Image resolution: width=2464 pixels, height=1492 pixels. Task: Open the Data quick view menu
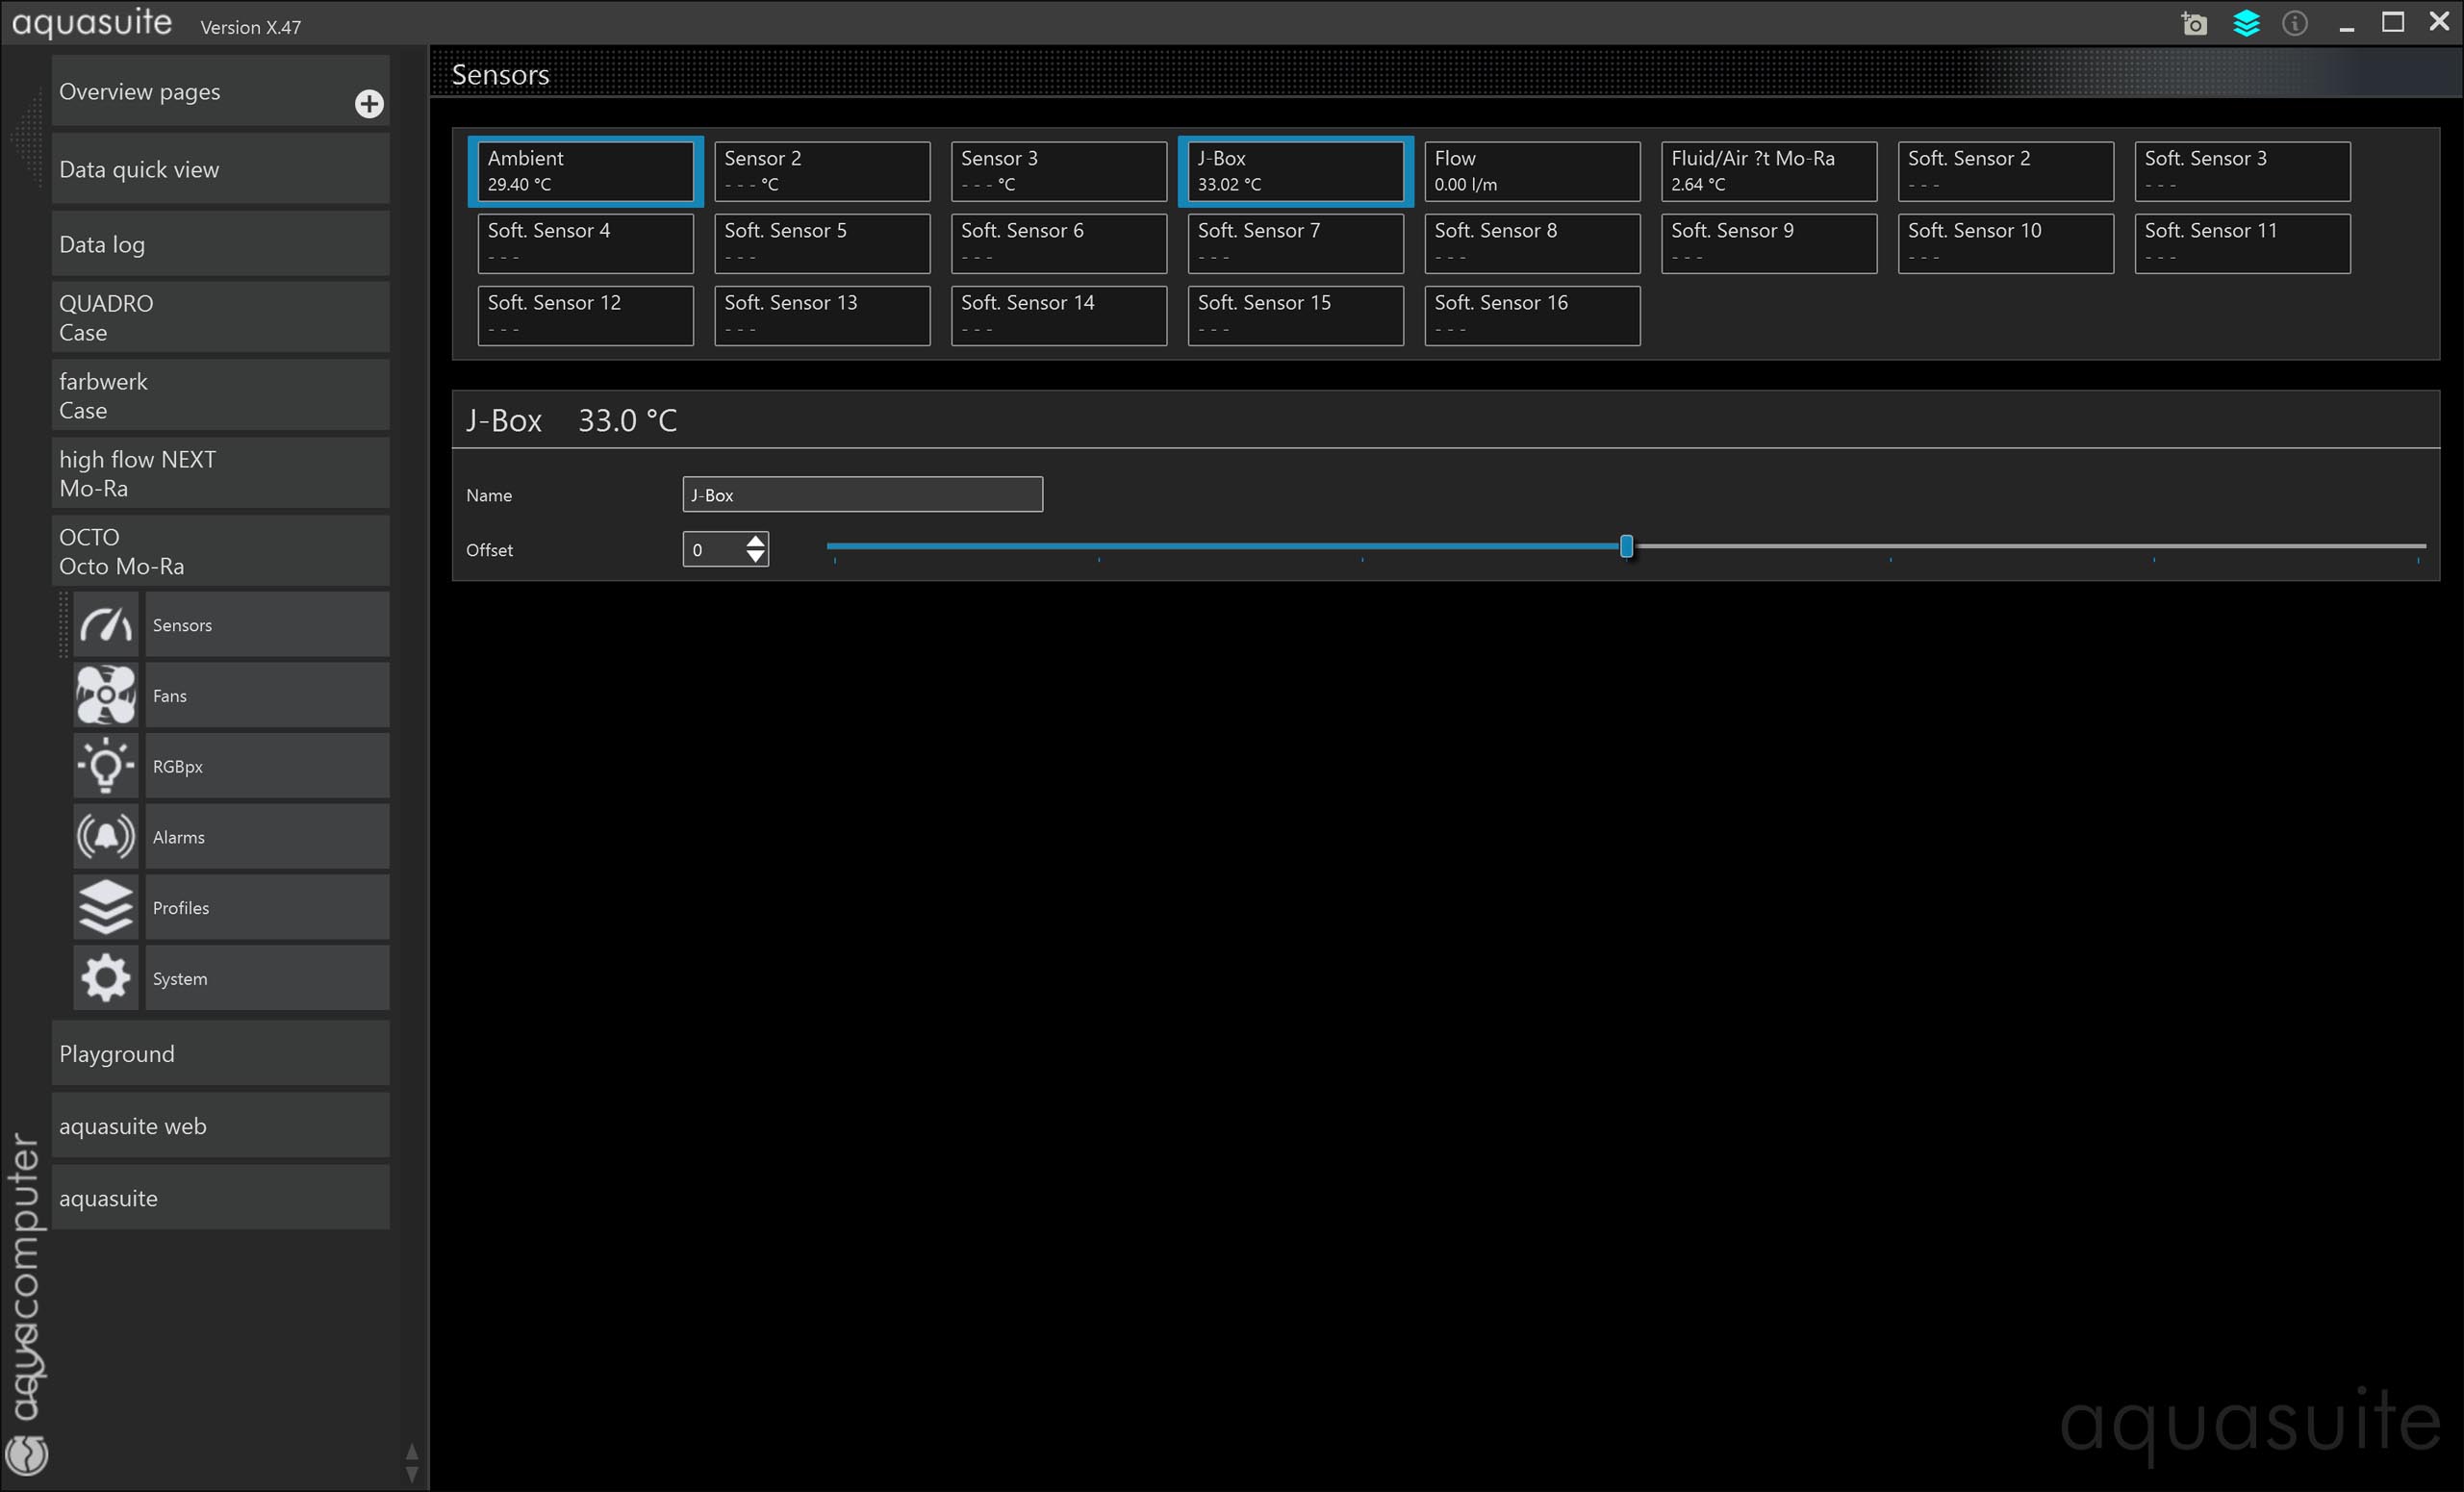[x=220, y=169]
